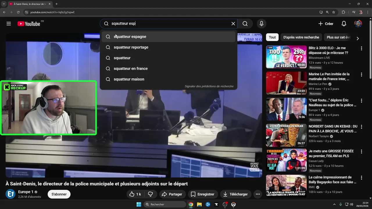
Task: Select suggestion "squatteur maison"
Action: (x=169, y=79)
